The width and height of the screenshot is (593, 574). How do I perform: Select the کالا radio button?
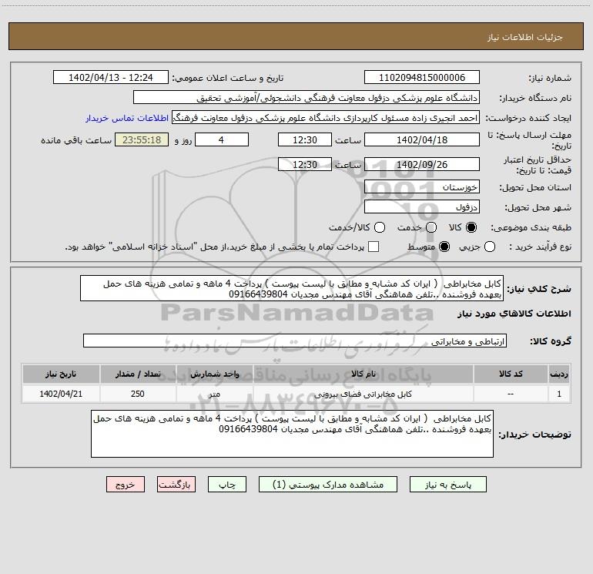[x=471, y=227]
